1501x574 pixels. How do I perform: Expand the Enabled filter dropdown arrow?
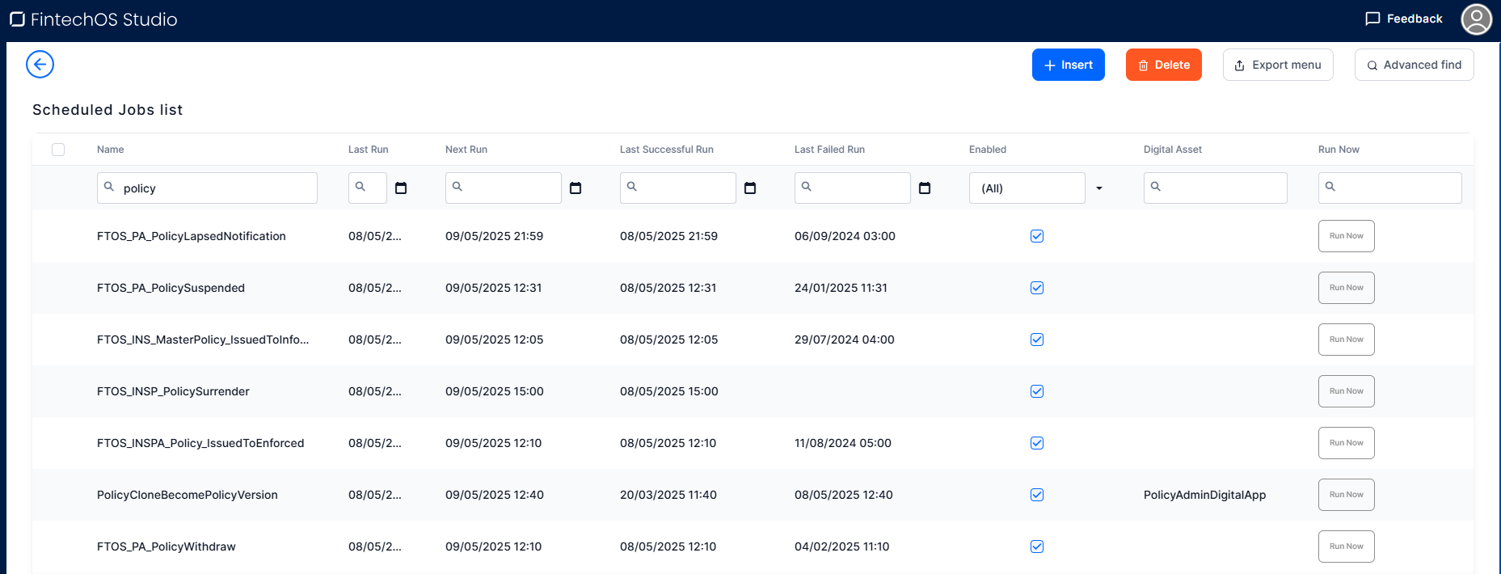[x=1099, y=188]
